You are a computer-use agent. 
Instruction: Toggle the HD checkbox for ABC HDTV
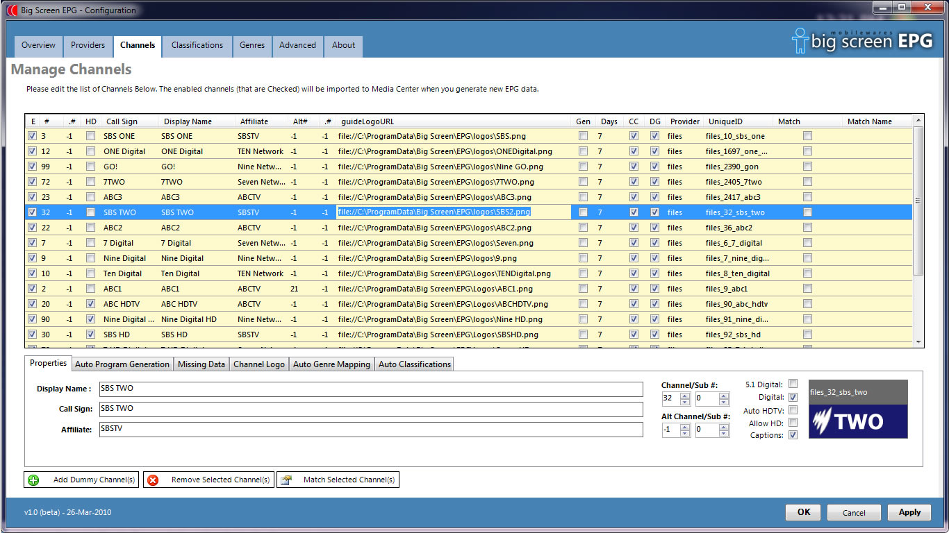point(90,304)
